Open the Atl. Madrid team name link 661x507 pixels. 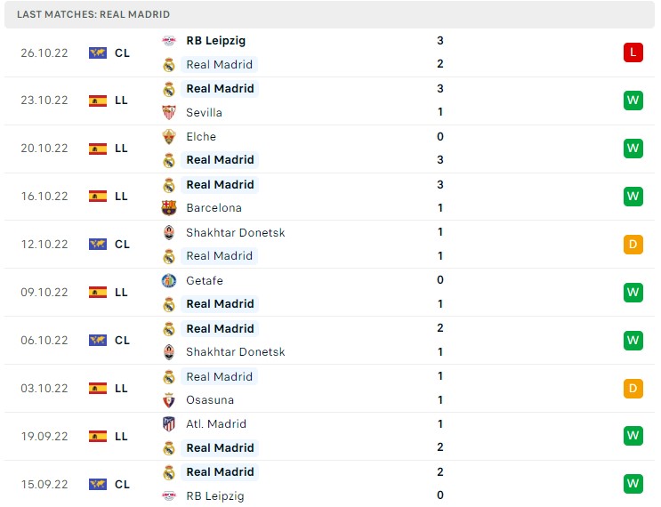point(216,424)
